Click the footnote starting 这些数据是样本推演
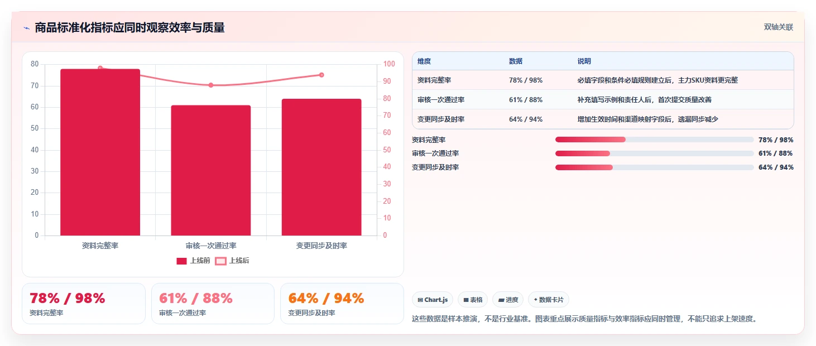The width and height of the screenshot is (816, 346). (x=584, y=319)
